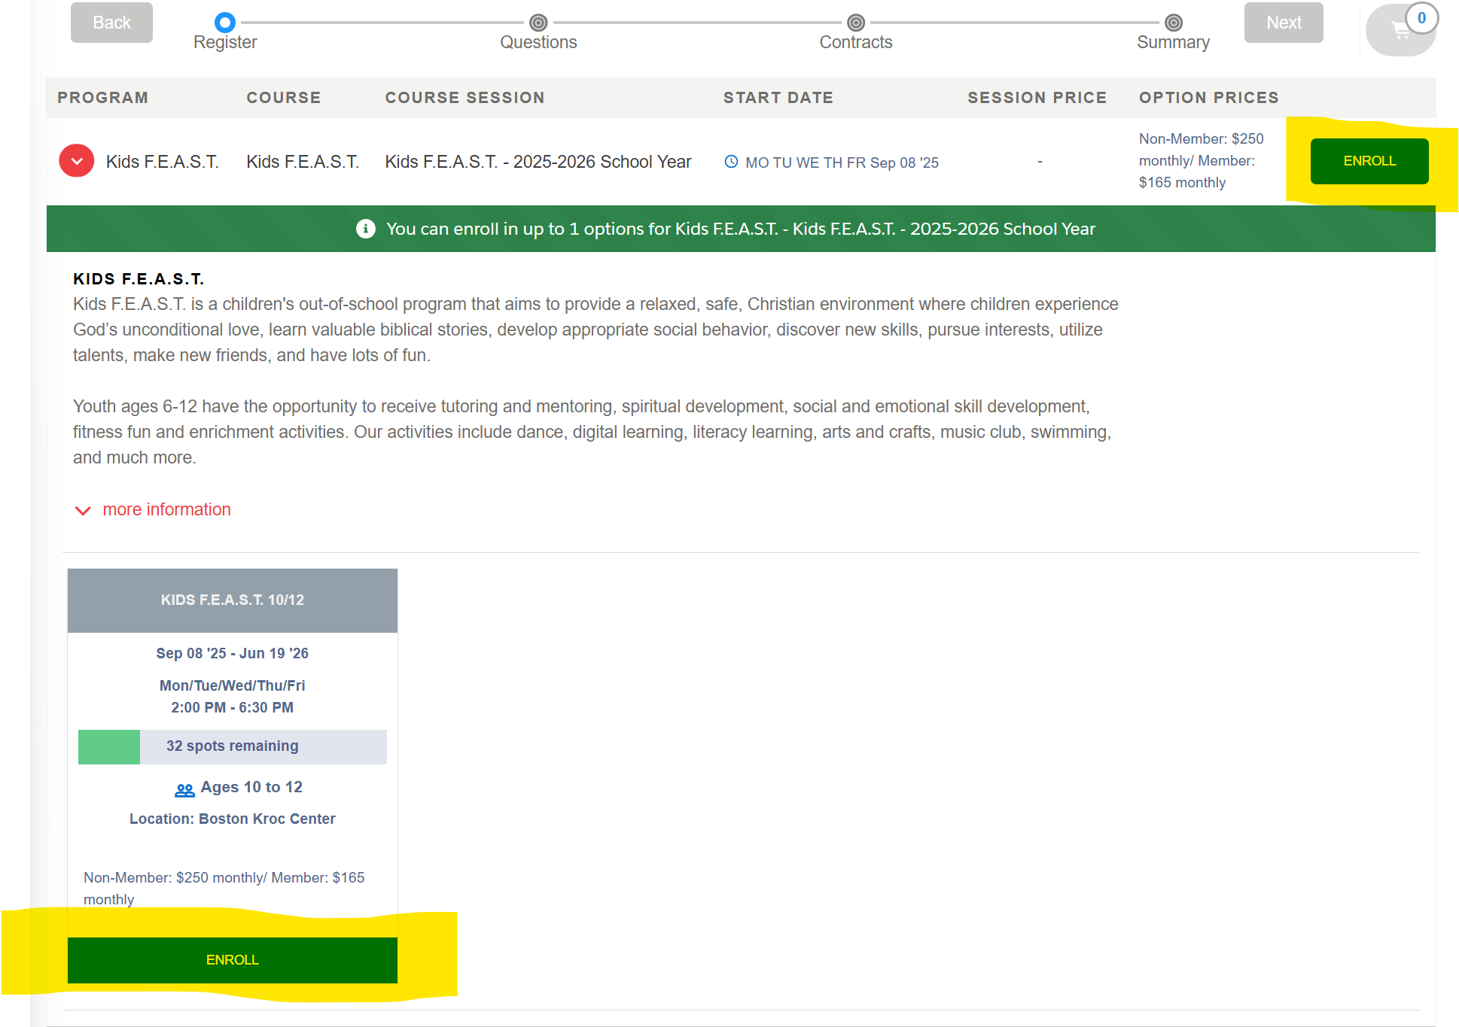Click the clock icon beside start date
This screenshot has height=1027, width=1459.
(730, 162)
